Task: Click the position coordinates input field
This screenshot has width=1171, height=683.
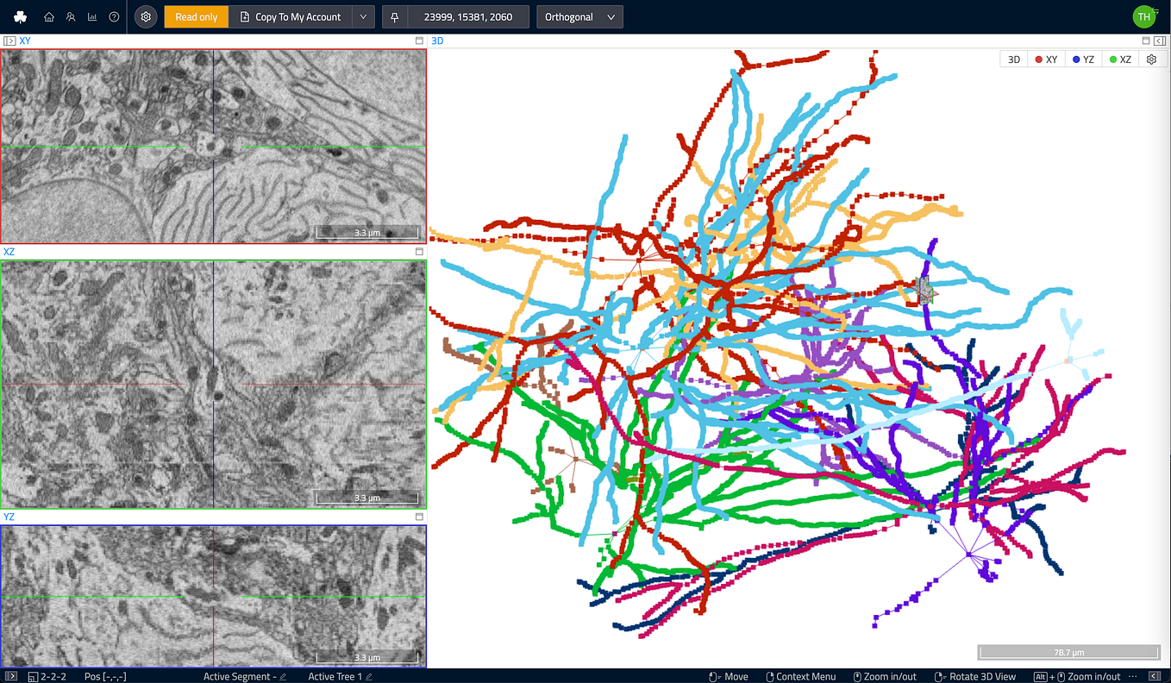Action: [x=470, y=16]
